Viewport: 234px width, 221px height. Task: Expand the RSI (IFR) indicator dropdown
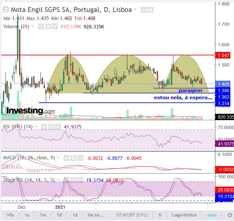(x=36, y=127)
